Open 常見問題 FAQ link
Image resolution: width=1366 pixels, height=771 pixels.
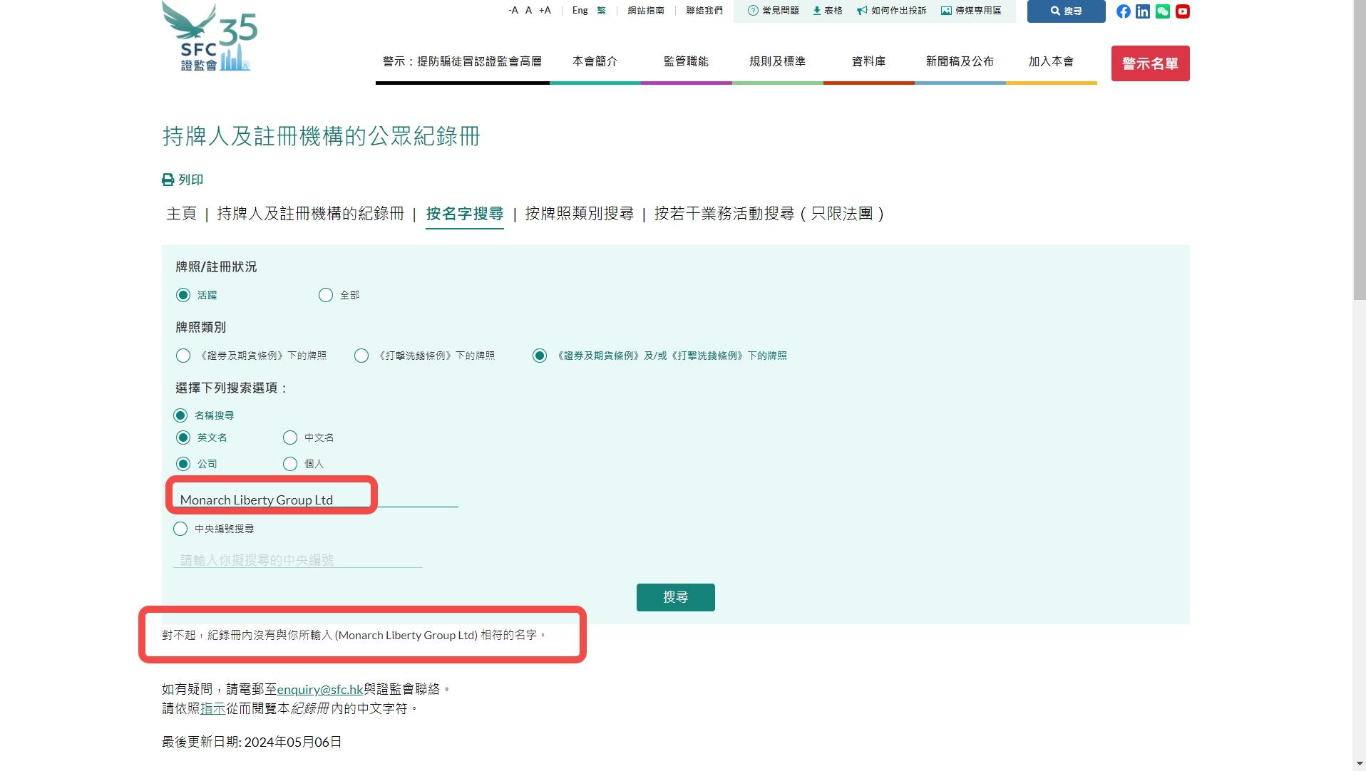pyautogui.click(x=773, y=11)
